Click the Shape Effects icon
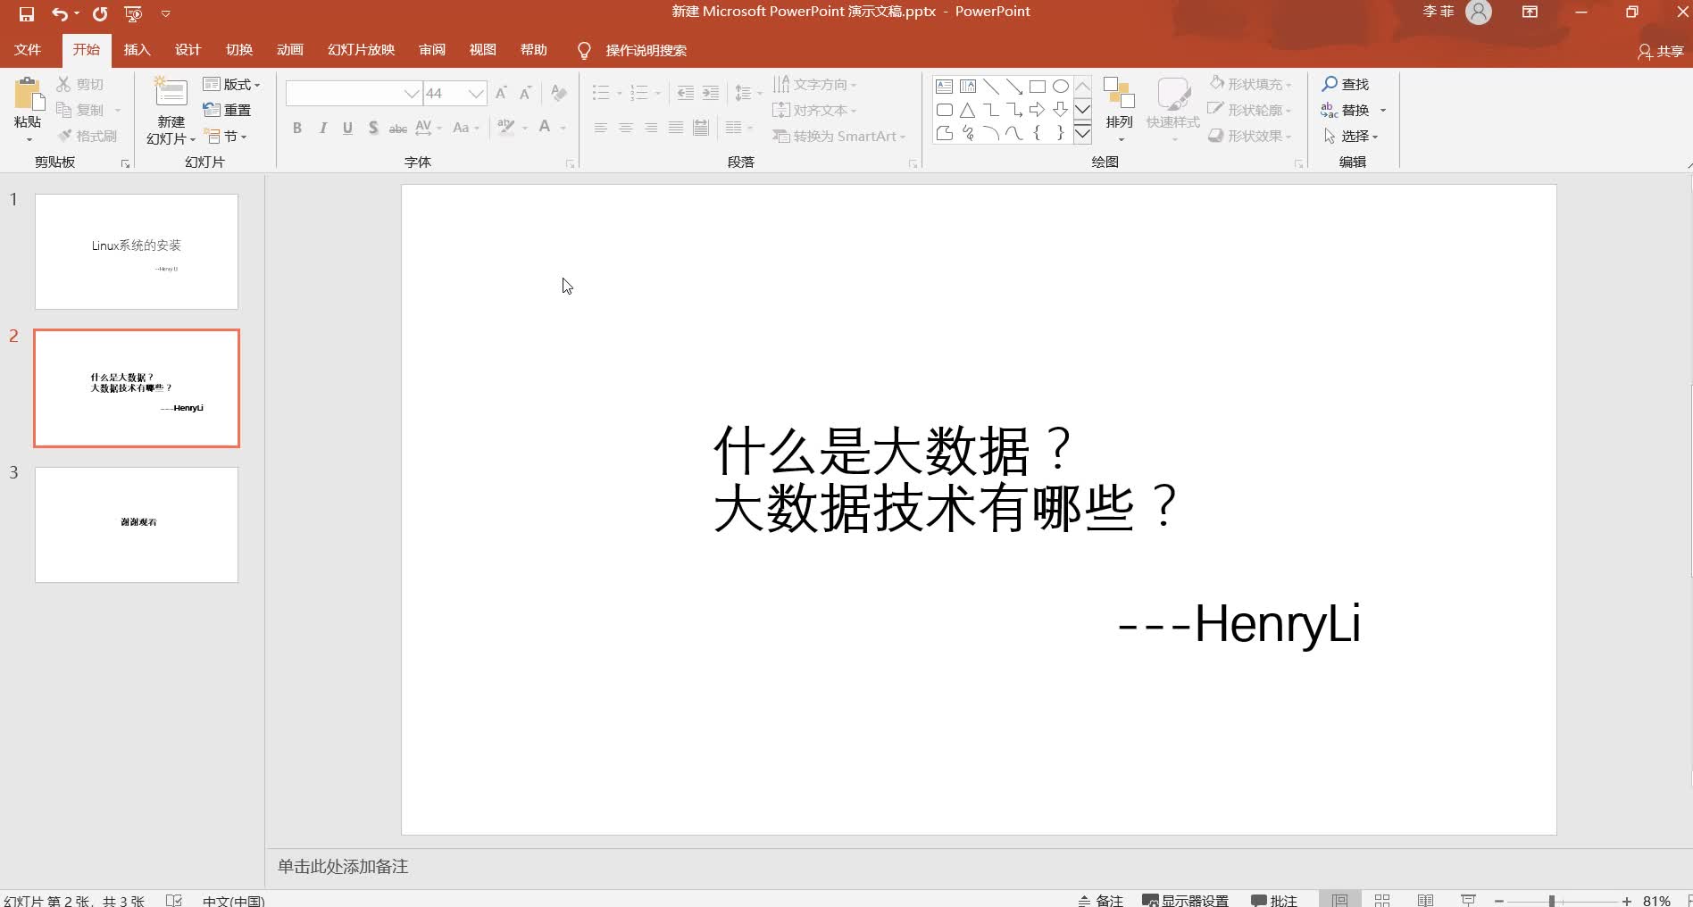1693x907 pixels. tap(1248, 136)
